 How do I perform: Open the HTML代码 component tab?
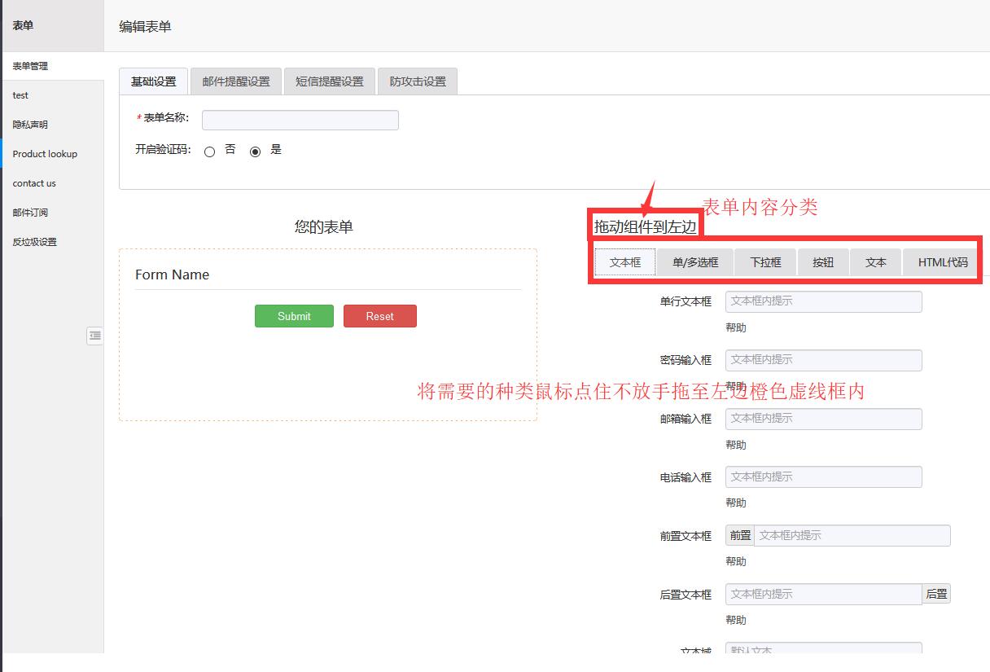coord(943,262)
